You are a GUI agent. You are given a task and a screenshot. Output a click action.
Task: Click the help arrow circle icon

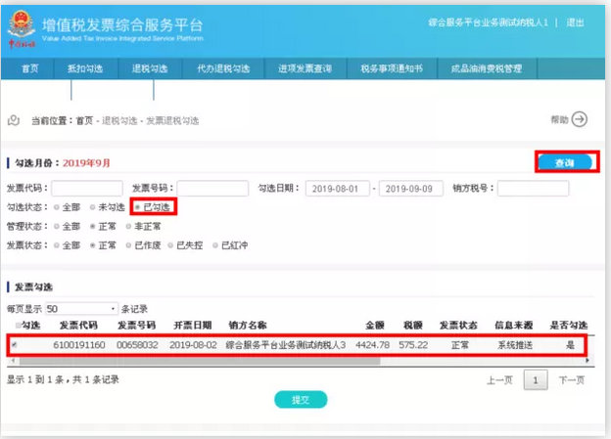point(580,119)
